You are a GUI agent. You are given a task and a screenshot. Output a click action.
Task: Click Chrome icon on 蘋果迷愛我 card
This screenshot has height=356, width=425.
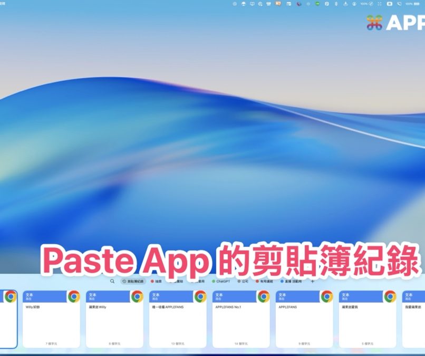(x=390, y=297)
